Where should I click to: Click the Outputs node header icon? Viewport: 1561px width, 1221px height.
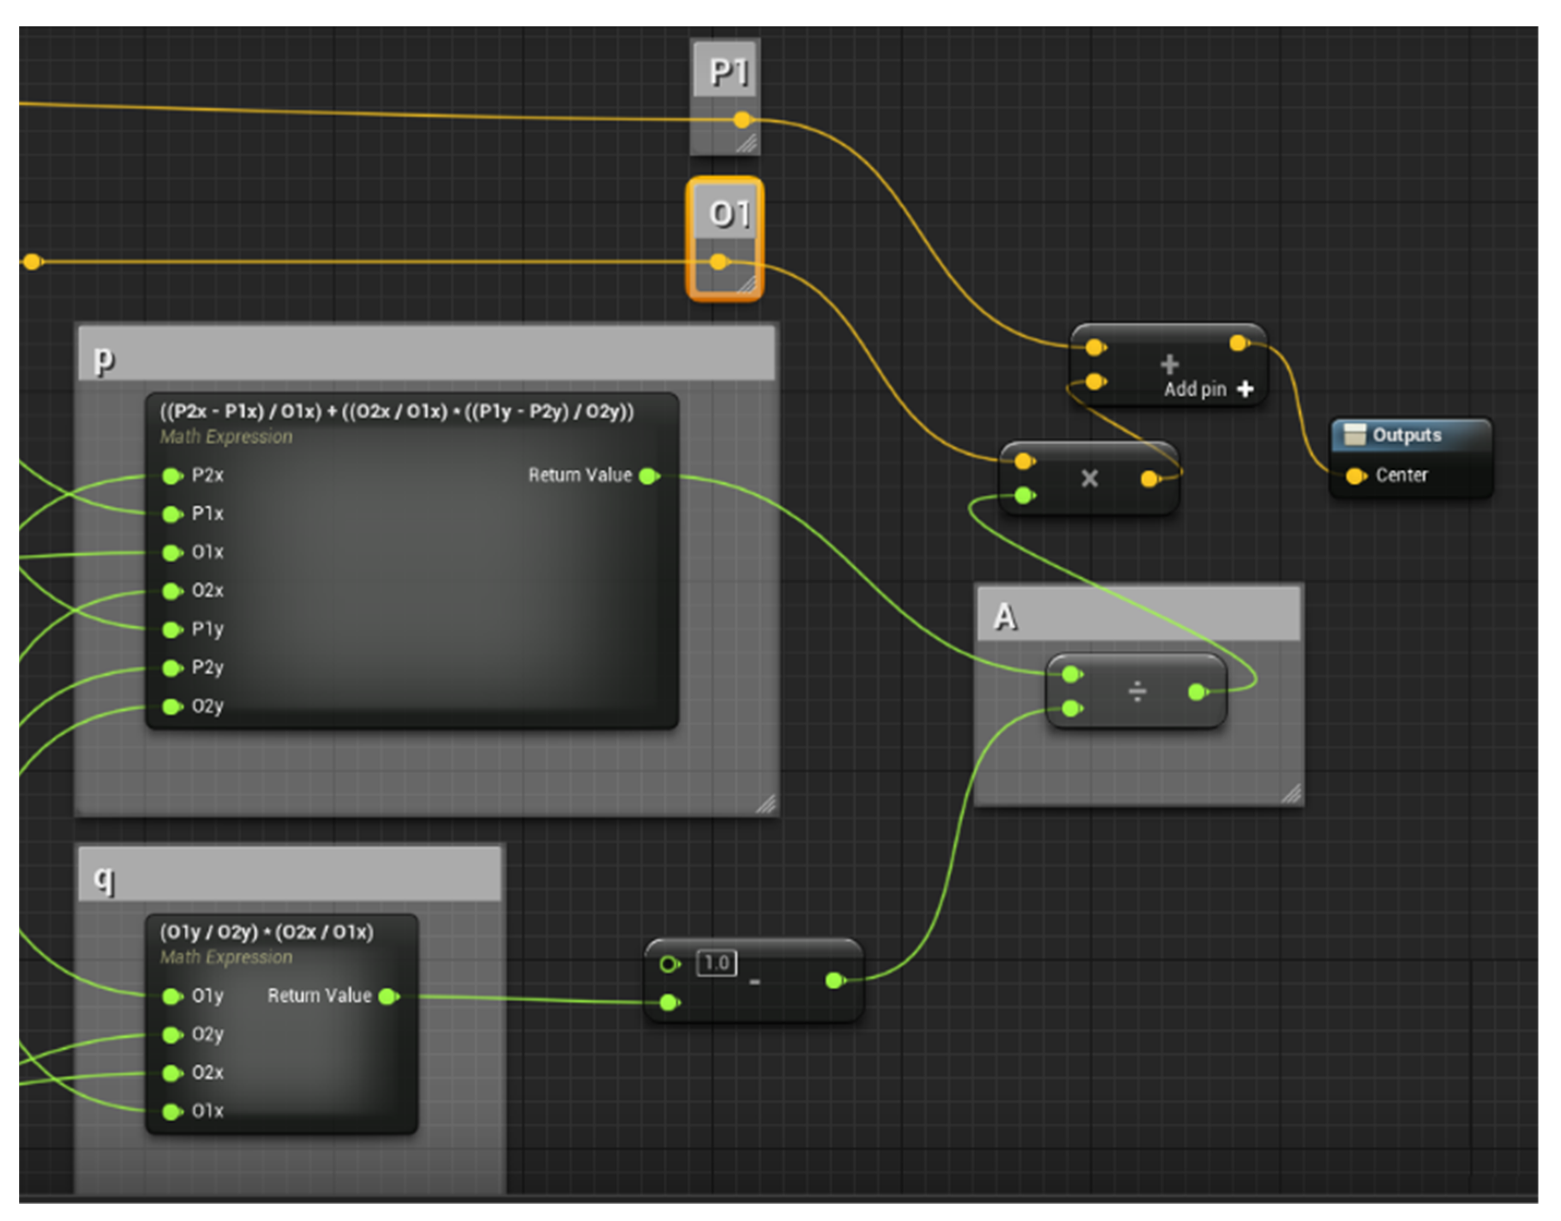coord(1355,434)
